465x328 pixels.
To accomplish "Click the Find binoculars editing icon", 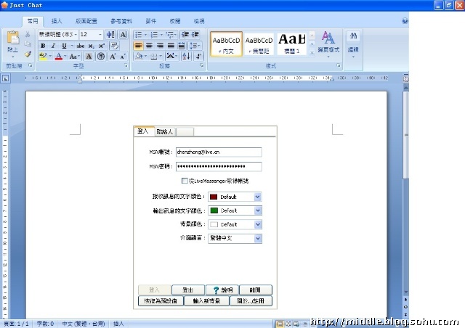I will click(x=353, y=36).
